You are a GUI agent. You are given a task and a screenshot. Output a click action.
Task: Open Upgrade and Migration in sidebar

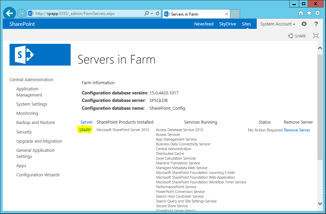click(39, 141)
